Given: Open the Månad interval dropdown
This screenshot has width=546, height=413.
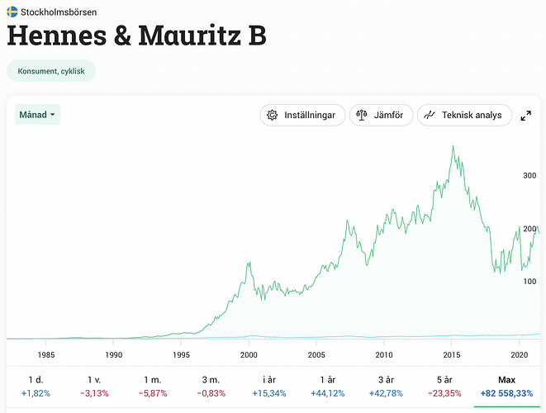Looking at the screenshot, I should (x=37, y=115).
